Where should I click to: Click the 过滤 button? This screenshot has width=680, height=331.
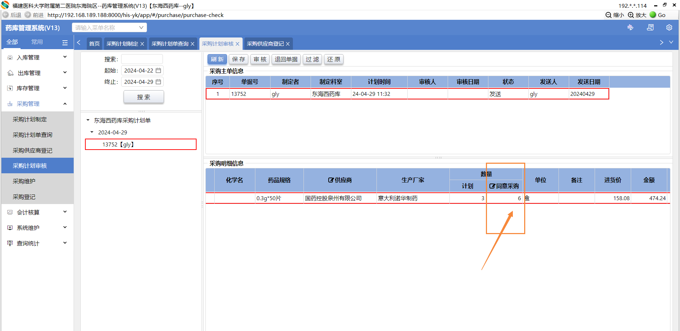pos(312,59)
